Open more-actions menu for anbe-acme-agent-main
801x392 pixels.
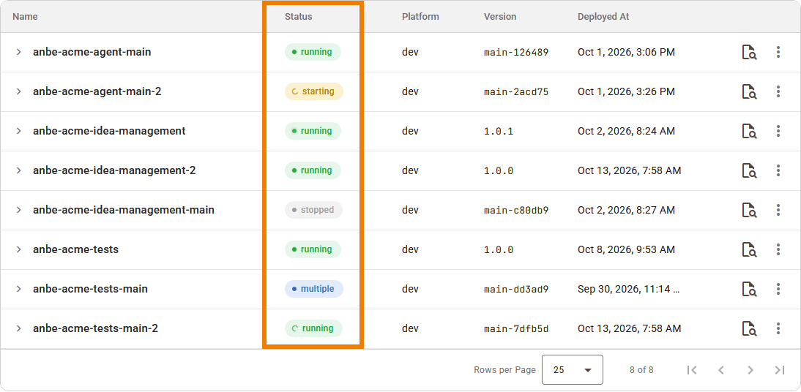click(x=778, y=52)
